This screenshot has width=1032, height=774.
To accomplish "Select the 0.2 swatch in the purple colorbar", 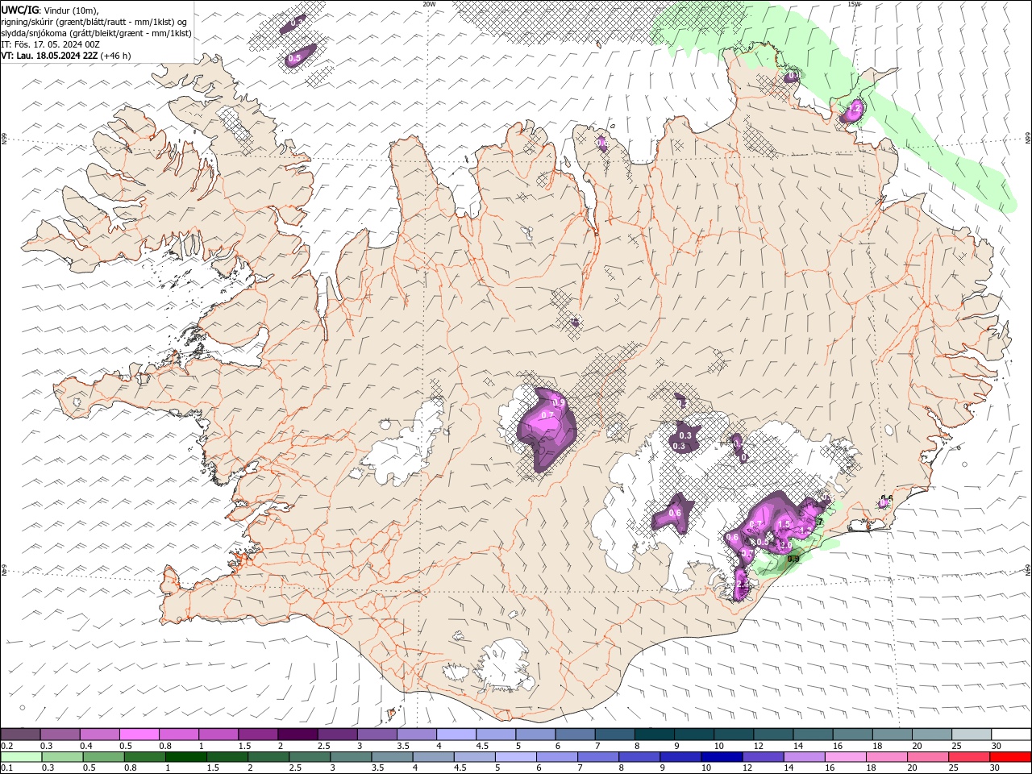I will (x=20, y=734).
